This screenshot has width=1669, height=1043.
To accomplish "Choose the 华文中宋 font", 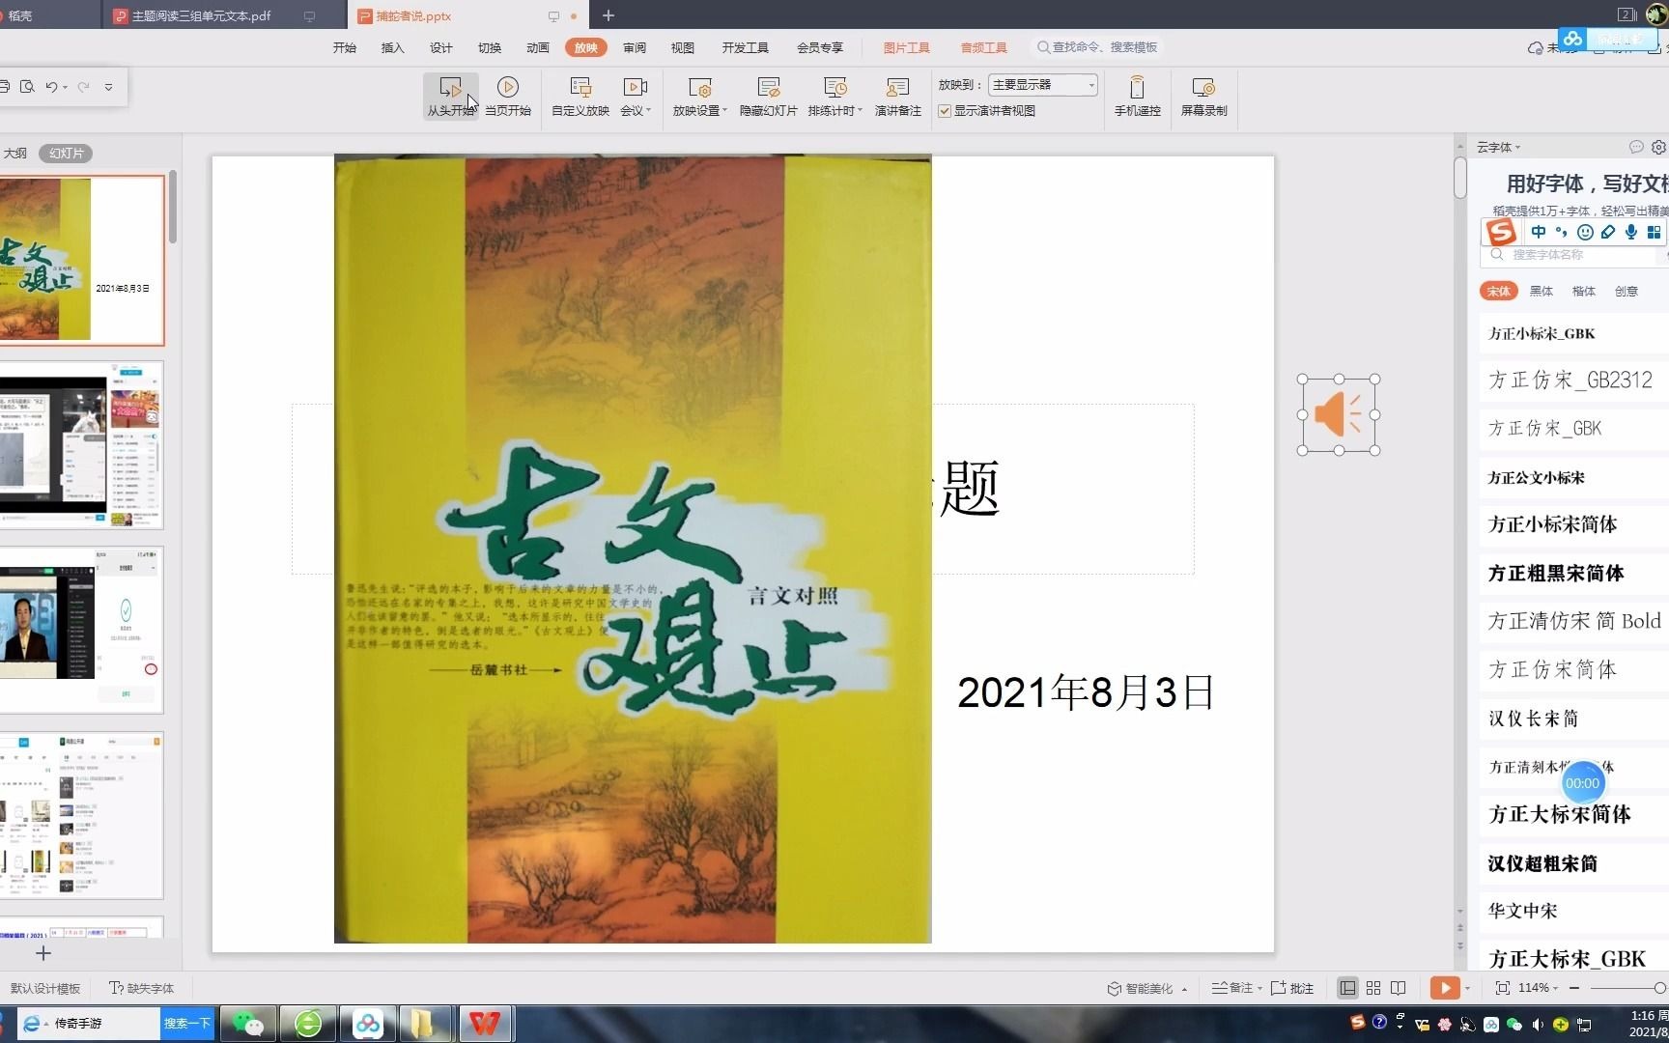I will [x=1573, y=911].
